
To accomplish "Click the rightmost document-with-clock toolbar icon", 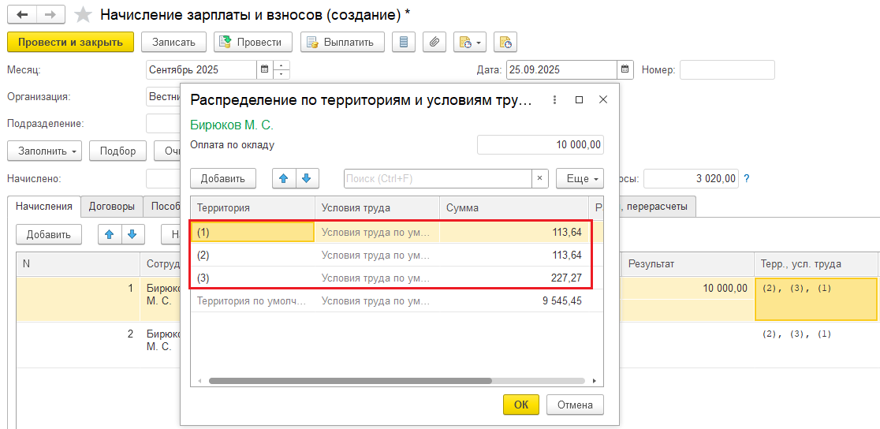I will [x=505, y=42].
